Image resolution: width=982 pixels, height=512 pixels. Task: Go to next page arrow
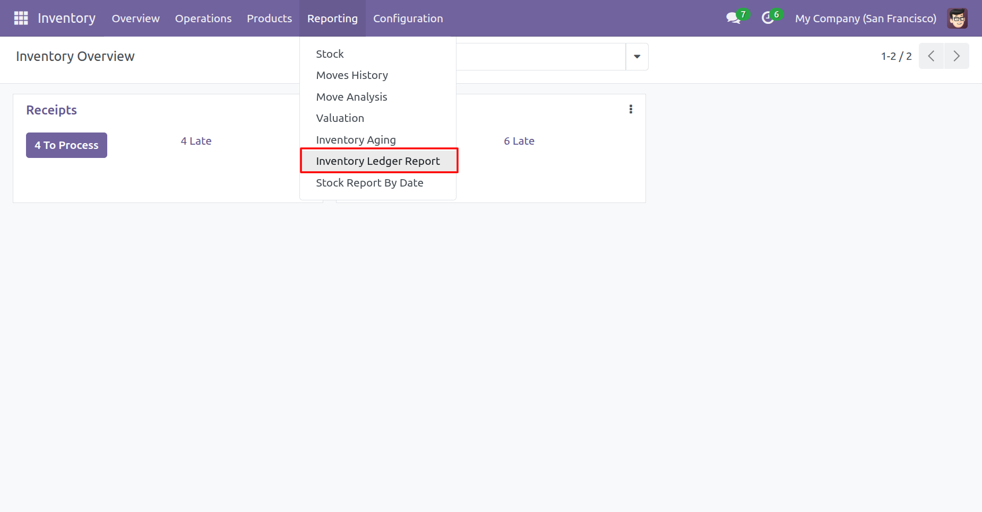[x=957, y=56]
